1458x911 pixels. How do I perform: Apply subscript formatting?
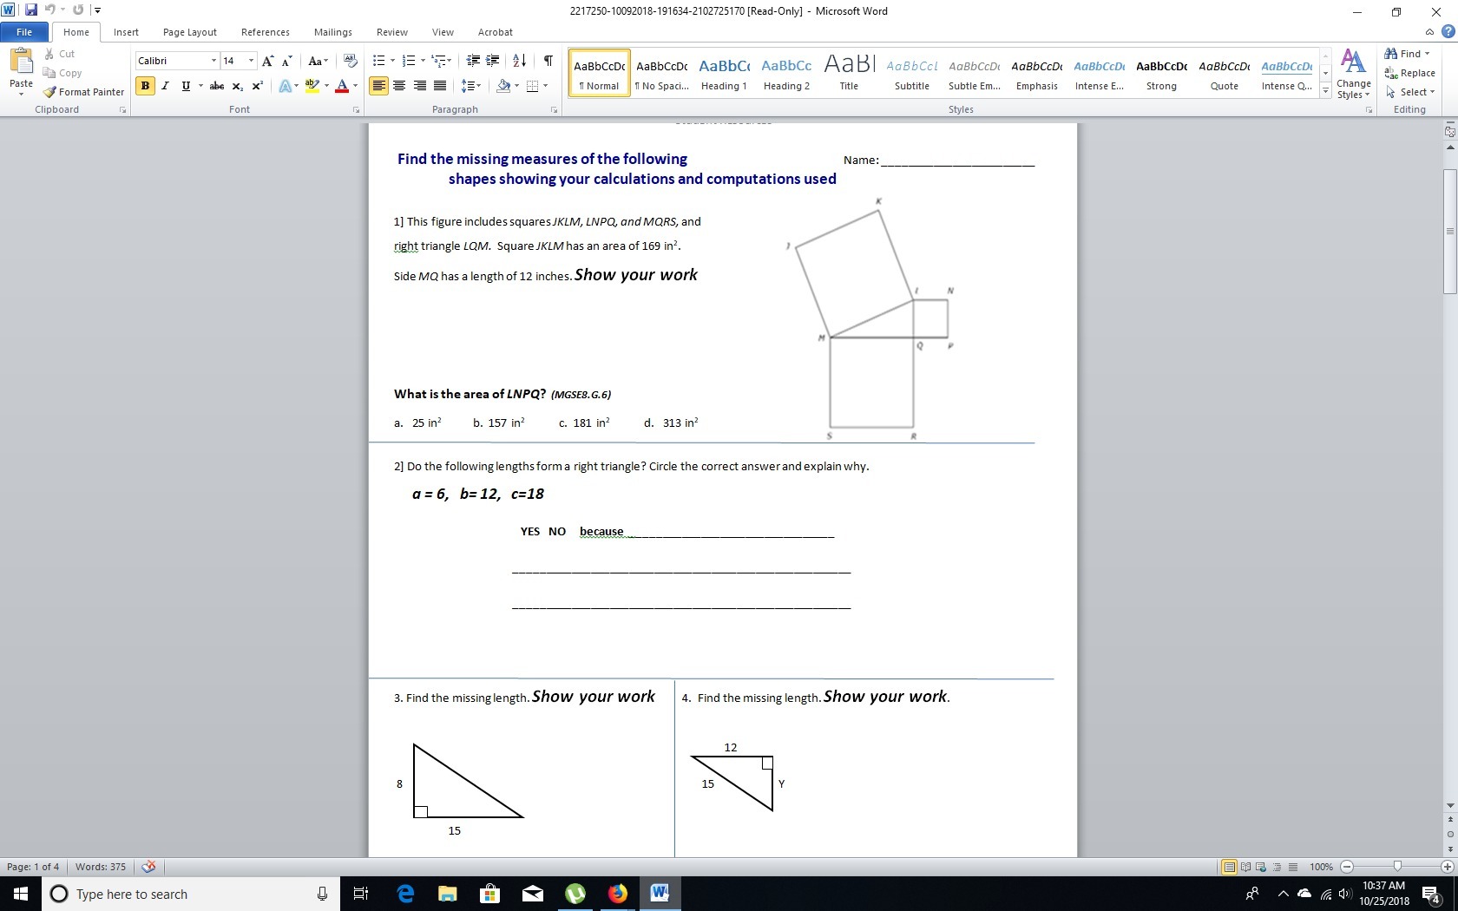[237, 86]
